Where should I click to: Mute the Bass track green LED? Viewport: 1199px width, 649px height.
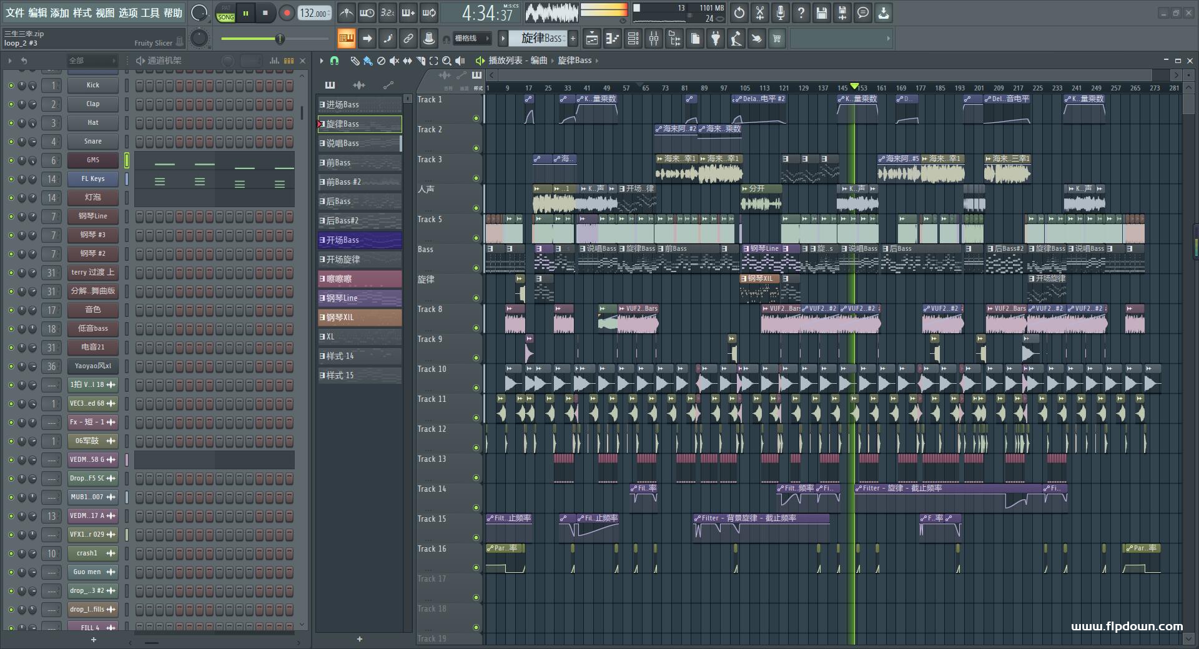pyautogui.click(x=476, y=268)
